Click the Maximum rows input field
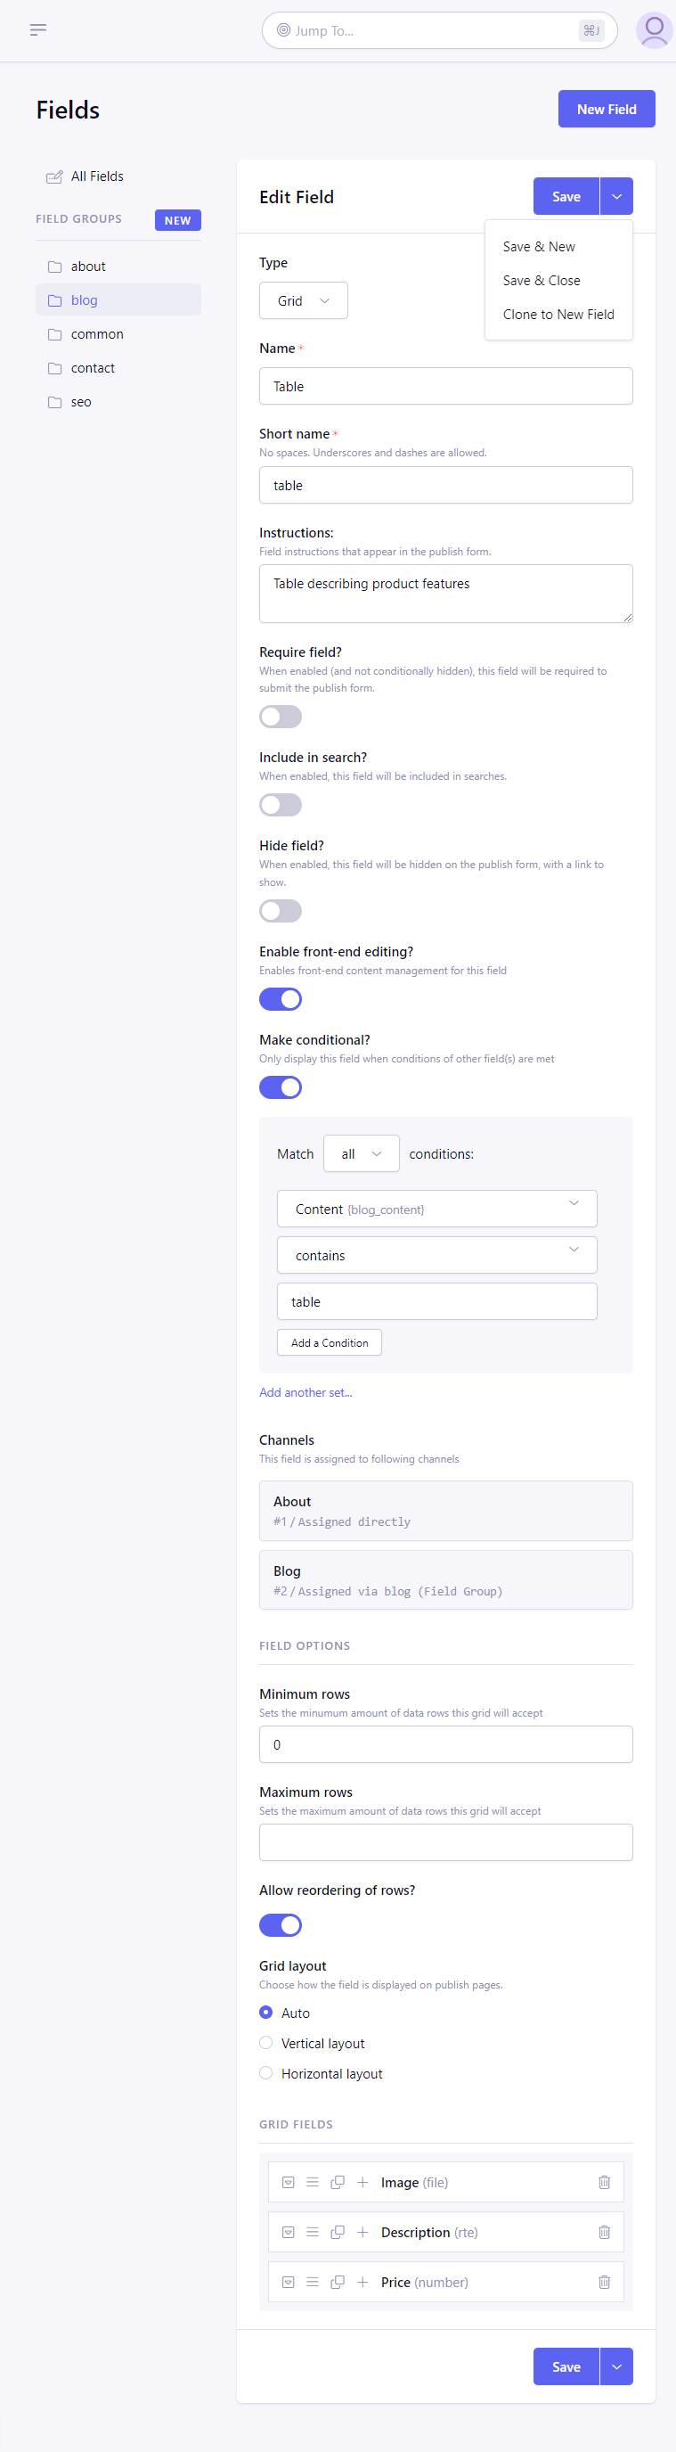This screenshot has width=676, height=2452. click(446, 1841)
